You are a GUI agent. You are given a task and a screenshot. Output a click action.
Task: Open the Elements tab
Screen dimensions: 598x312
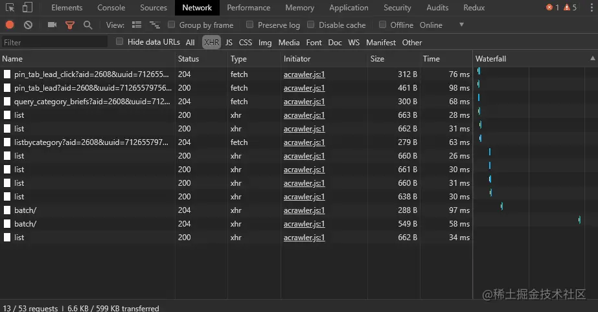click(67, 8)
